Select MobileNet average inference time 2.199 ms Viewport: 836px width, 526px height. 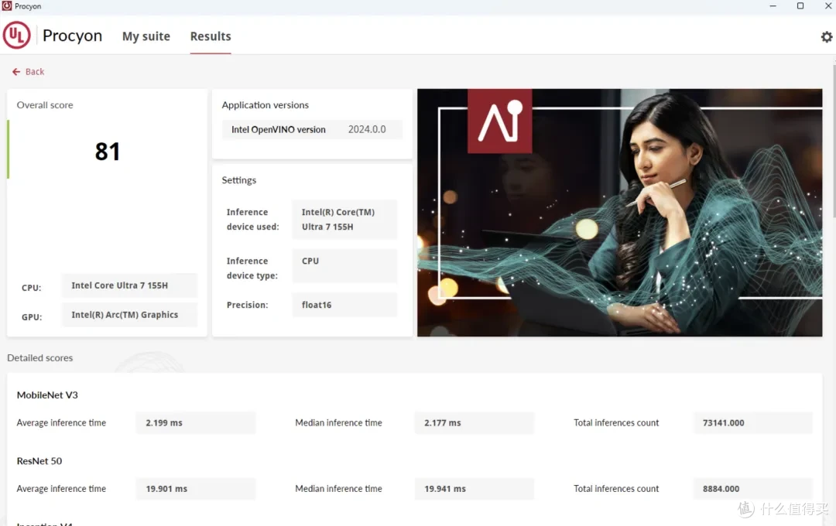pos(196,422)
